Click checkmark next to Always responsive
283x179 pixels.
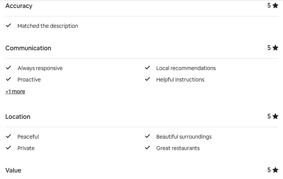click(x=8, y=68)
